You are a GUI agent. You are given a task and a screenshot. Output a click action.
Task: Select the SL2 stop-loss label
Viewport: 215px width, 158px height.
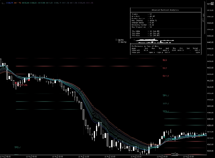(165, 68)
